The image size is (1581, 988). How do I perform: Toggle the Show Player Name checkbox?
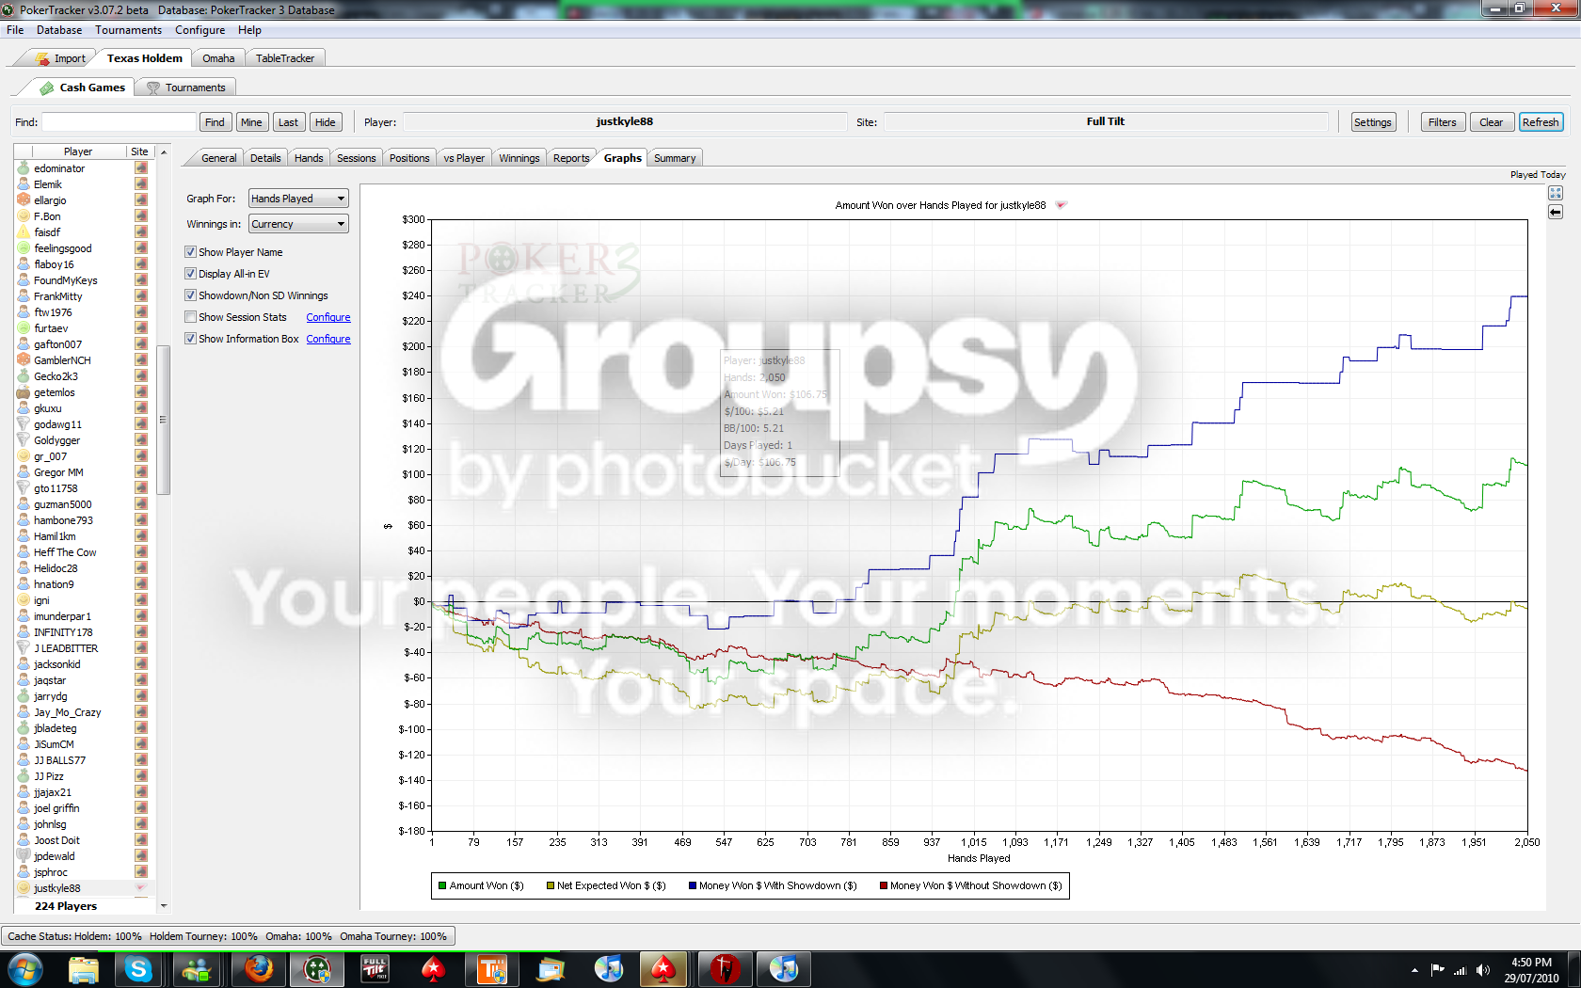pos(190,252)
